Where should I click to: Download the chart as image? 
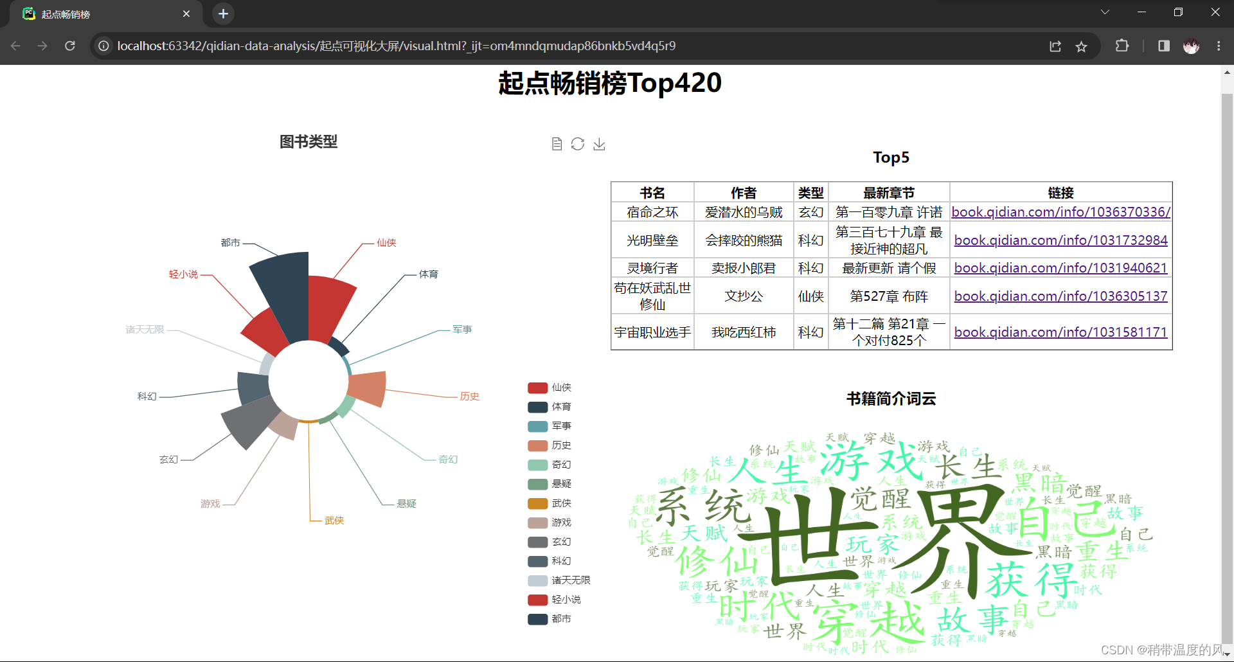click(599, 144)
